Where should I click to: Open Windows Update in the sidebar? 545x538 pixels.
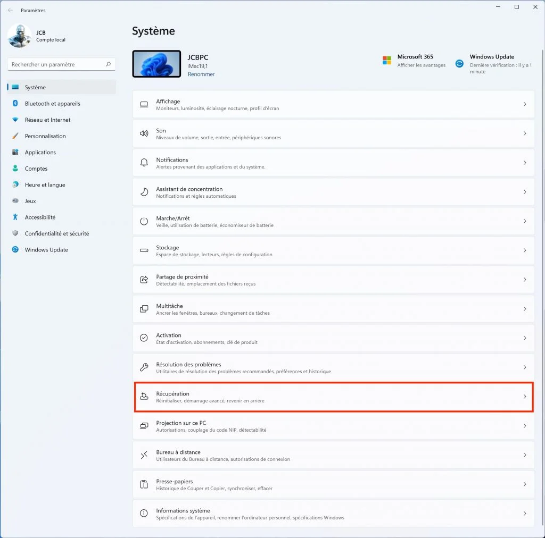click(62, 249)
